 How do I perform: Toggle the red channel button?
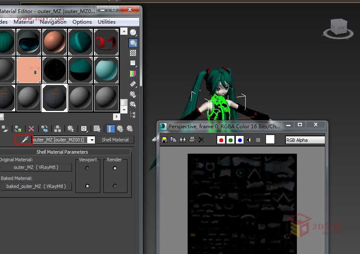pyautogui.click(x=221, y=140)
